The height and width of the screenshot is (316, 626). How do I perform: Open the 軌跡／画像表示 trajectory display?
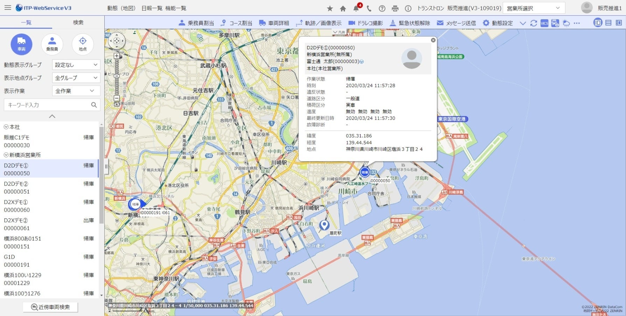(319, 23)
